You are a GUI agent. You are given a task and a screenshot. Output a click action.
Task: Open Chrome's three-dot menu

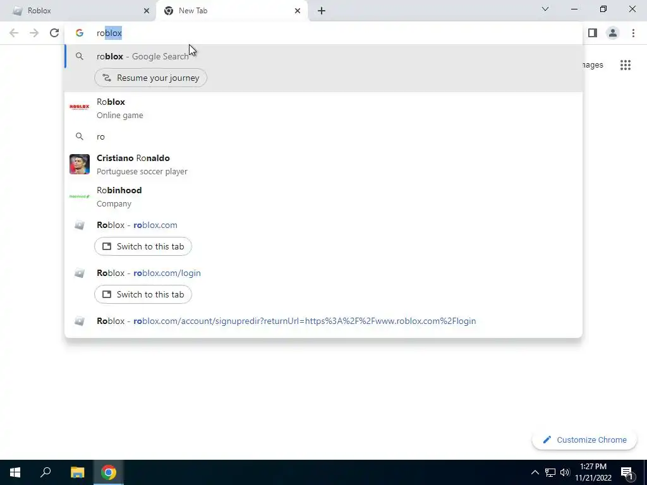[x=633, y=33]
